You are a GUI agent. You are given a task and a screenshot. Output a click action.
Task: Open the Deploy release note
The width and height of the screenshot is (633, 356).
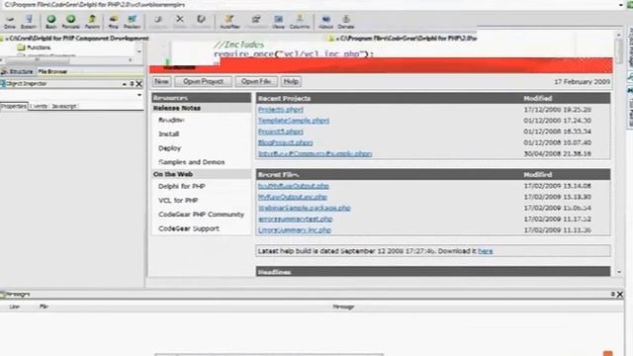(169, 148)
